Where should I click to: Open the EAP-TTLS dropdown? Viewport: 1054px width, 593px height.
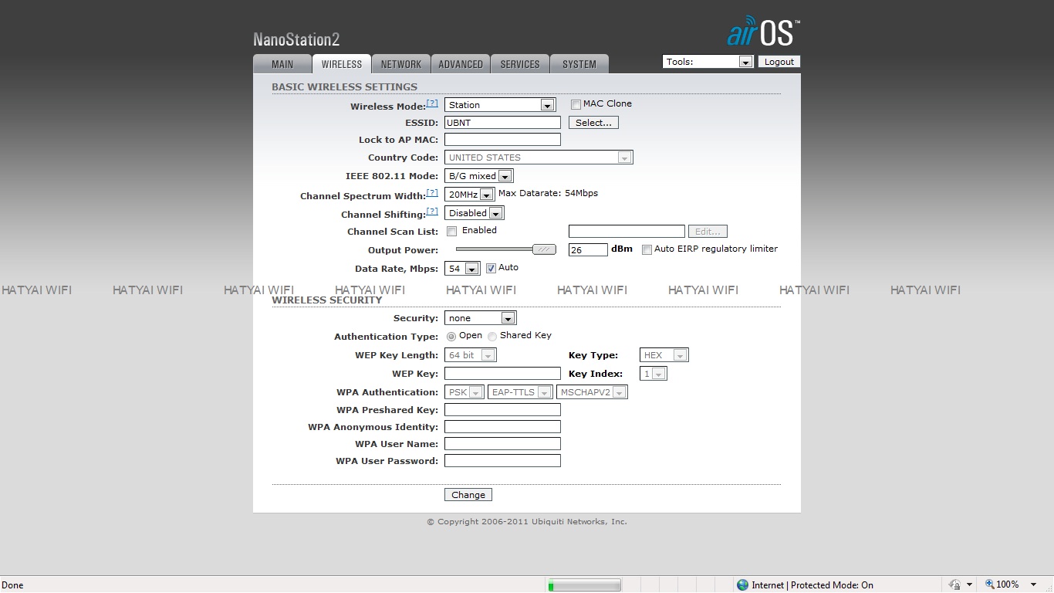(x=520, y=392)
